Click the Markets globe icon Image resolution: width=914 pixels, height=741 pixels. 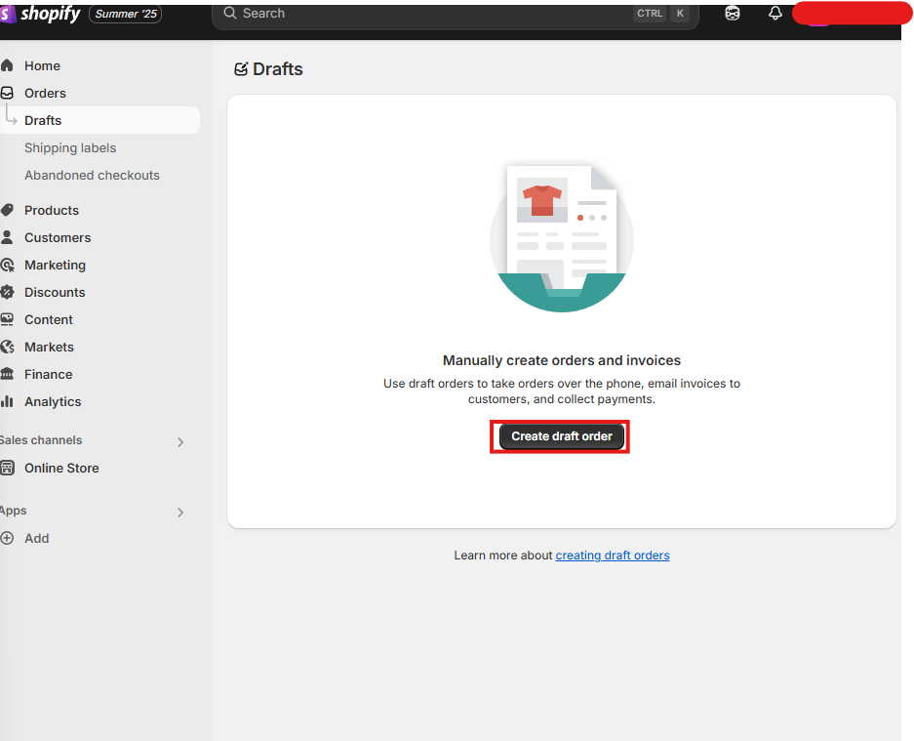(7, 347)
